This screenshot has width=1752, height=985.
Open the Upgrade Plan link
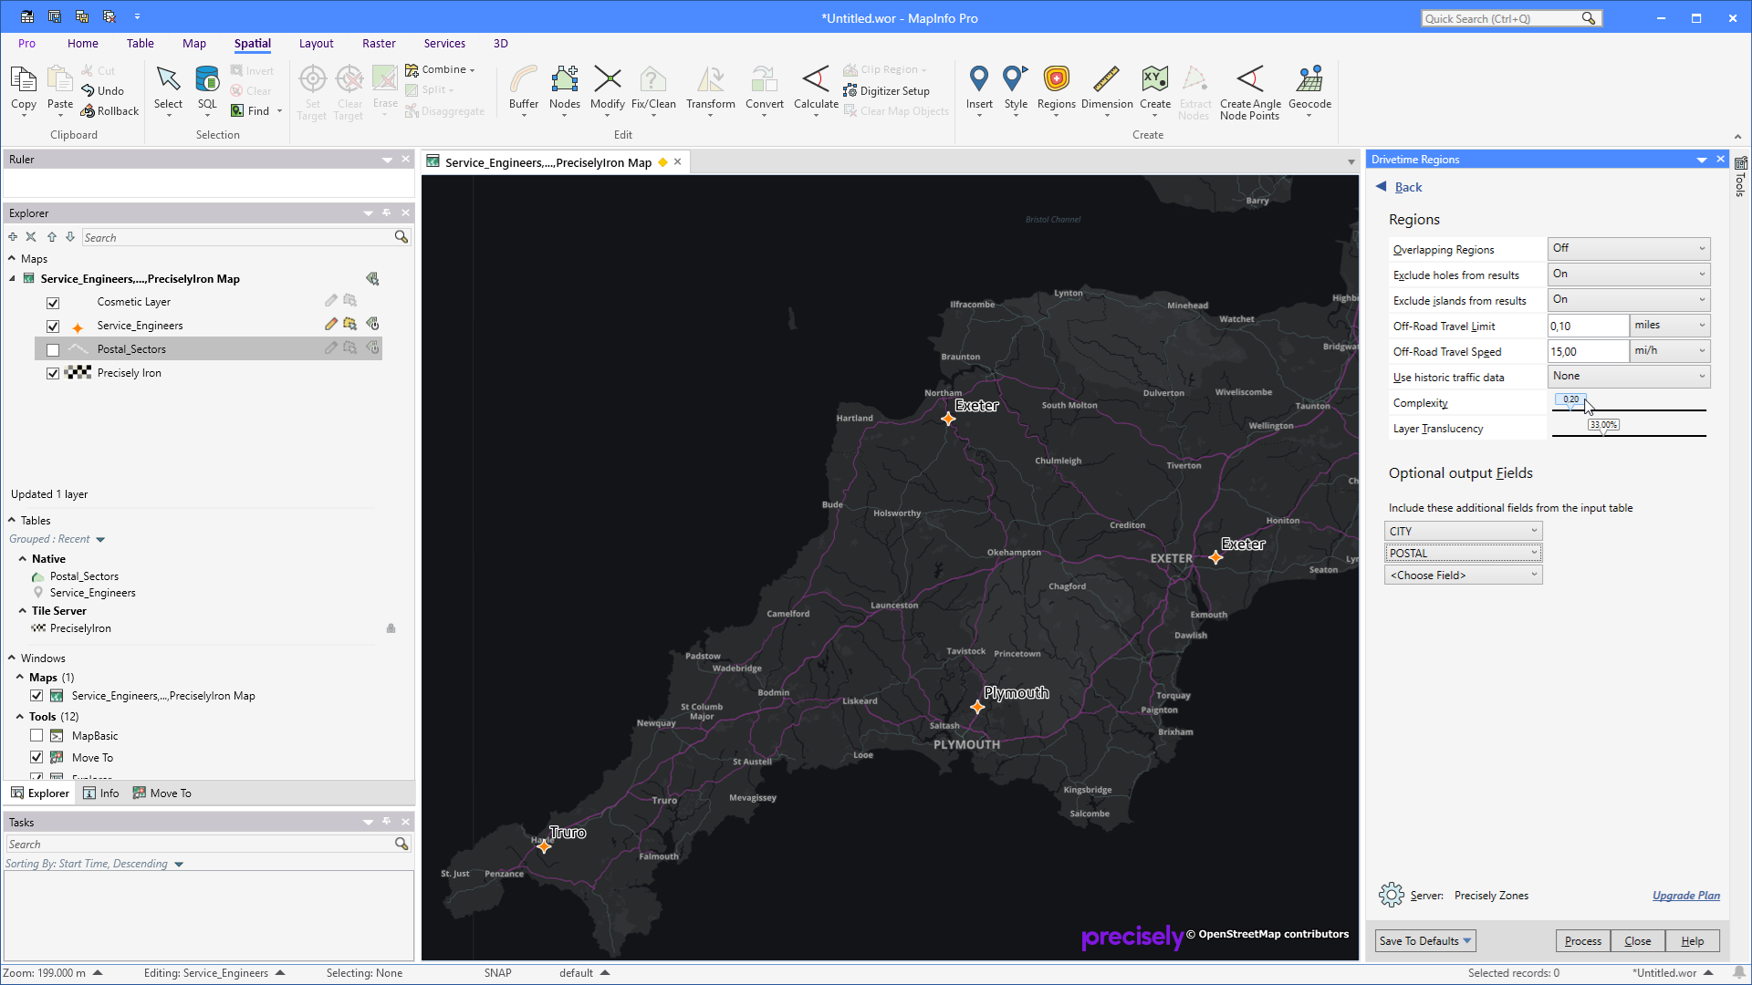[x=1686, y=896]
